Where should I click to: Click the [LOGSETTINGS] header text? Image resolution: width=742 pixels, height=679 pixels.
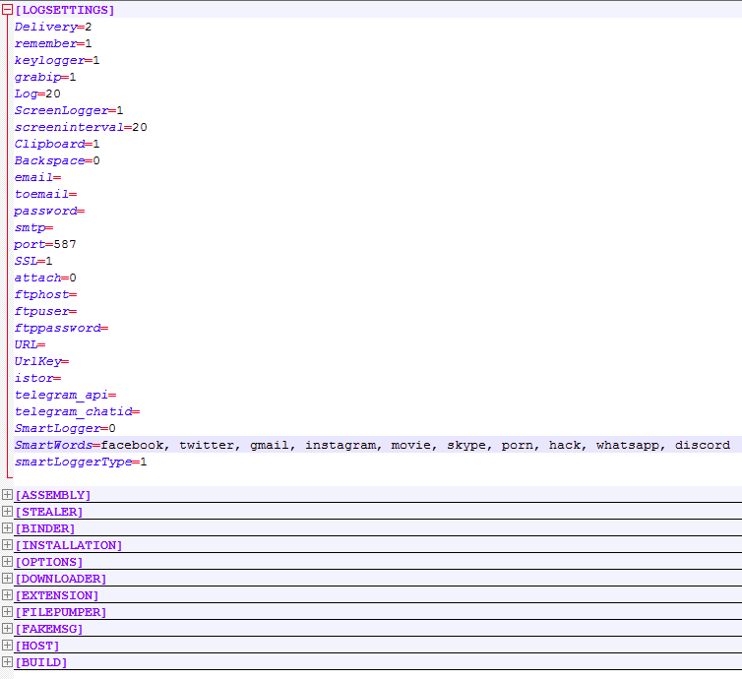point(65,10)
